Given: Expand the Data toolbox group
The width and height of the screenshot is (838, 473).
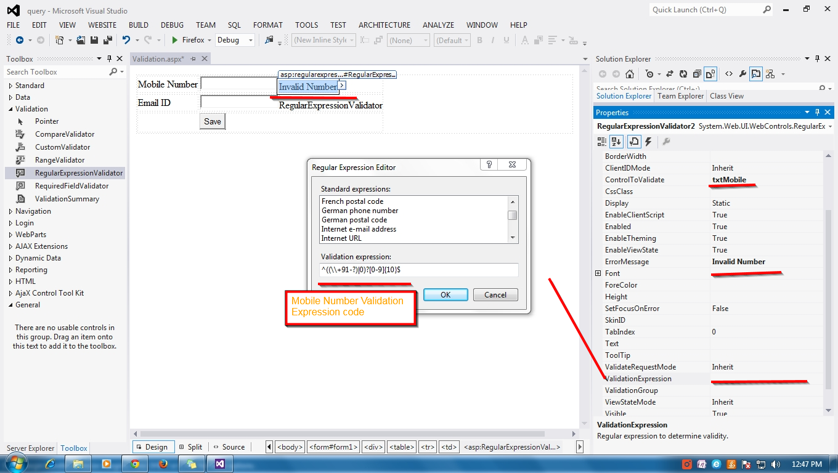Looking at the screenshot, I should [x=10, y=97].
